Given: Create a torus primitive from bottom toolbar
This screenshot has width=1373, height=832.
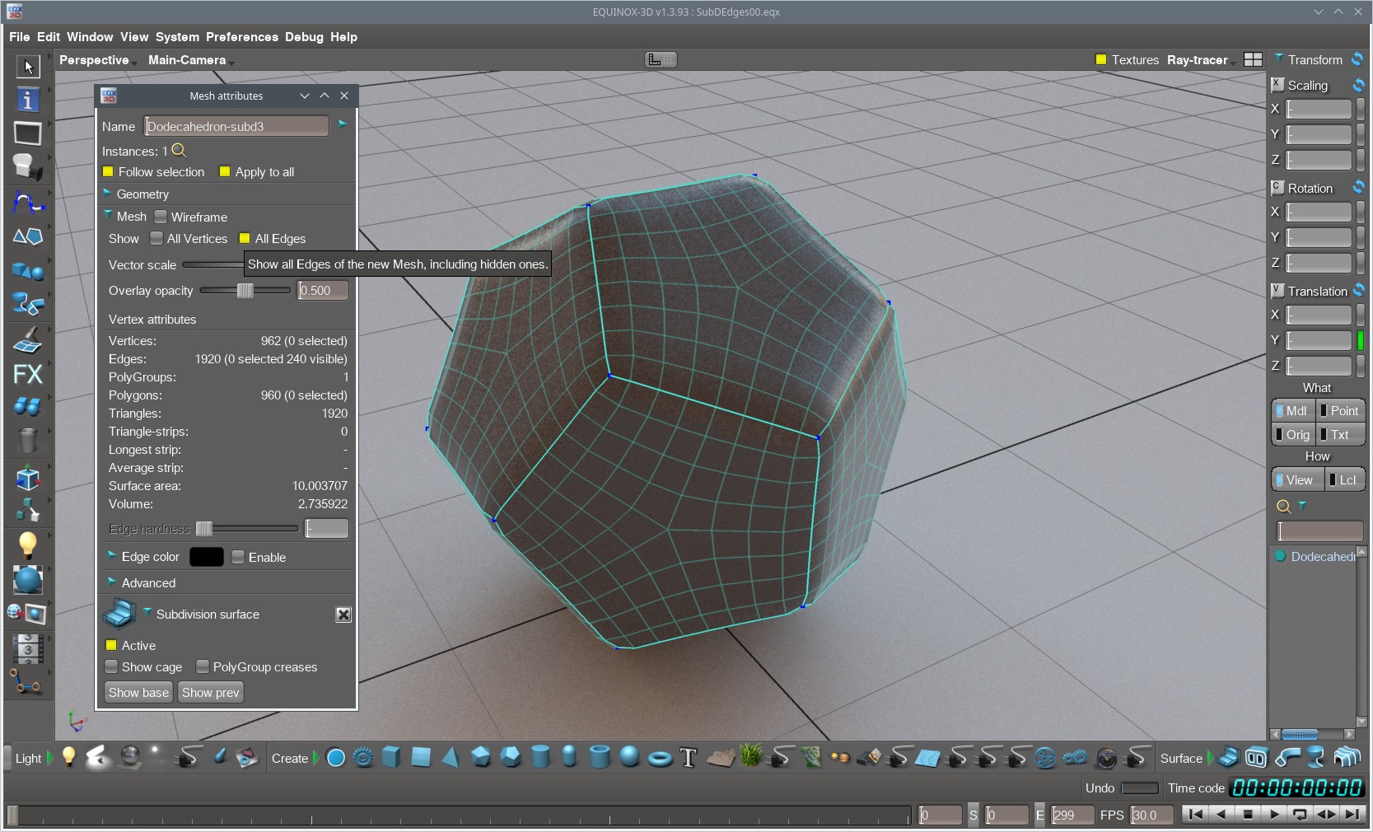Looking at the screenshot, I should [660, 758].
